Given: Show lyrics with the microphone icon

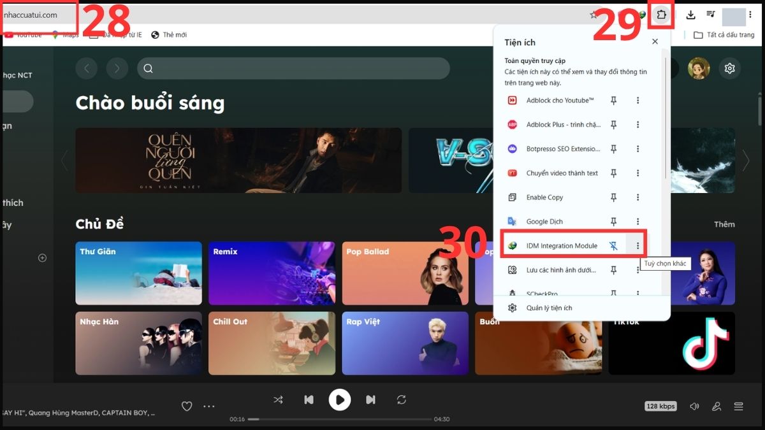Looking at the screenshot, I should click(717, 406).
